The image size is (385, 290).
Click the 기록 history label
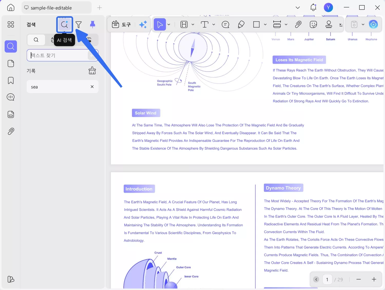(31, 71)
